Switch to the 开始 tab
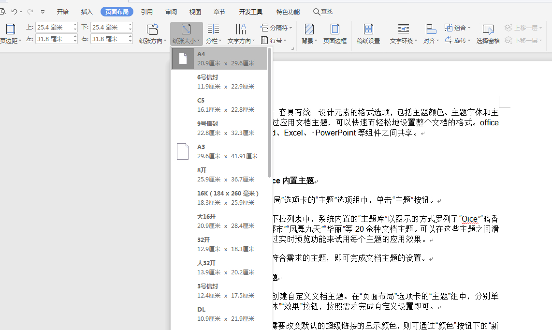This screenshot has height=330, width=552. 63,12
